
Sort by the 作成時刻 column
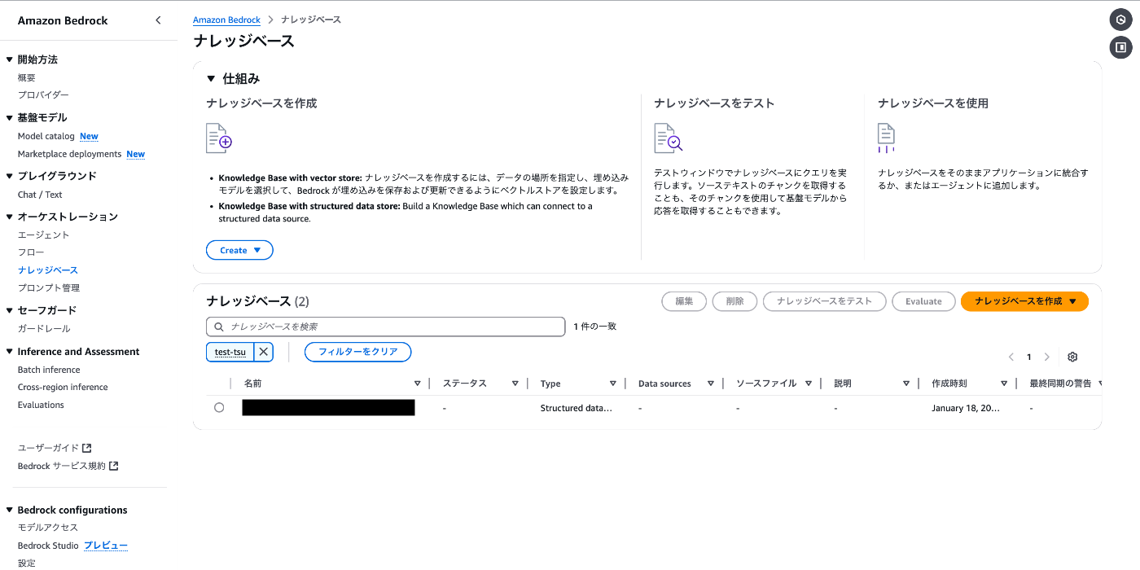tap(1003, 384)
